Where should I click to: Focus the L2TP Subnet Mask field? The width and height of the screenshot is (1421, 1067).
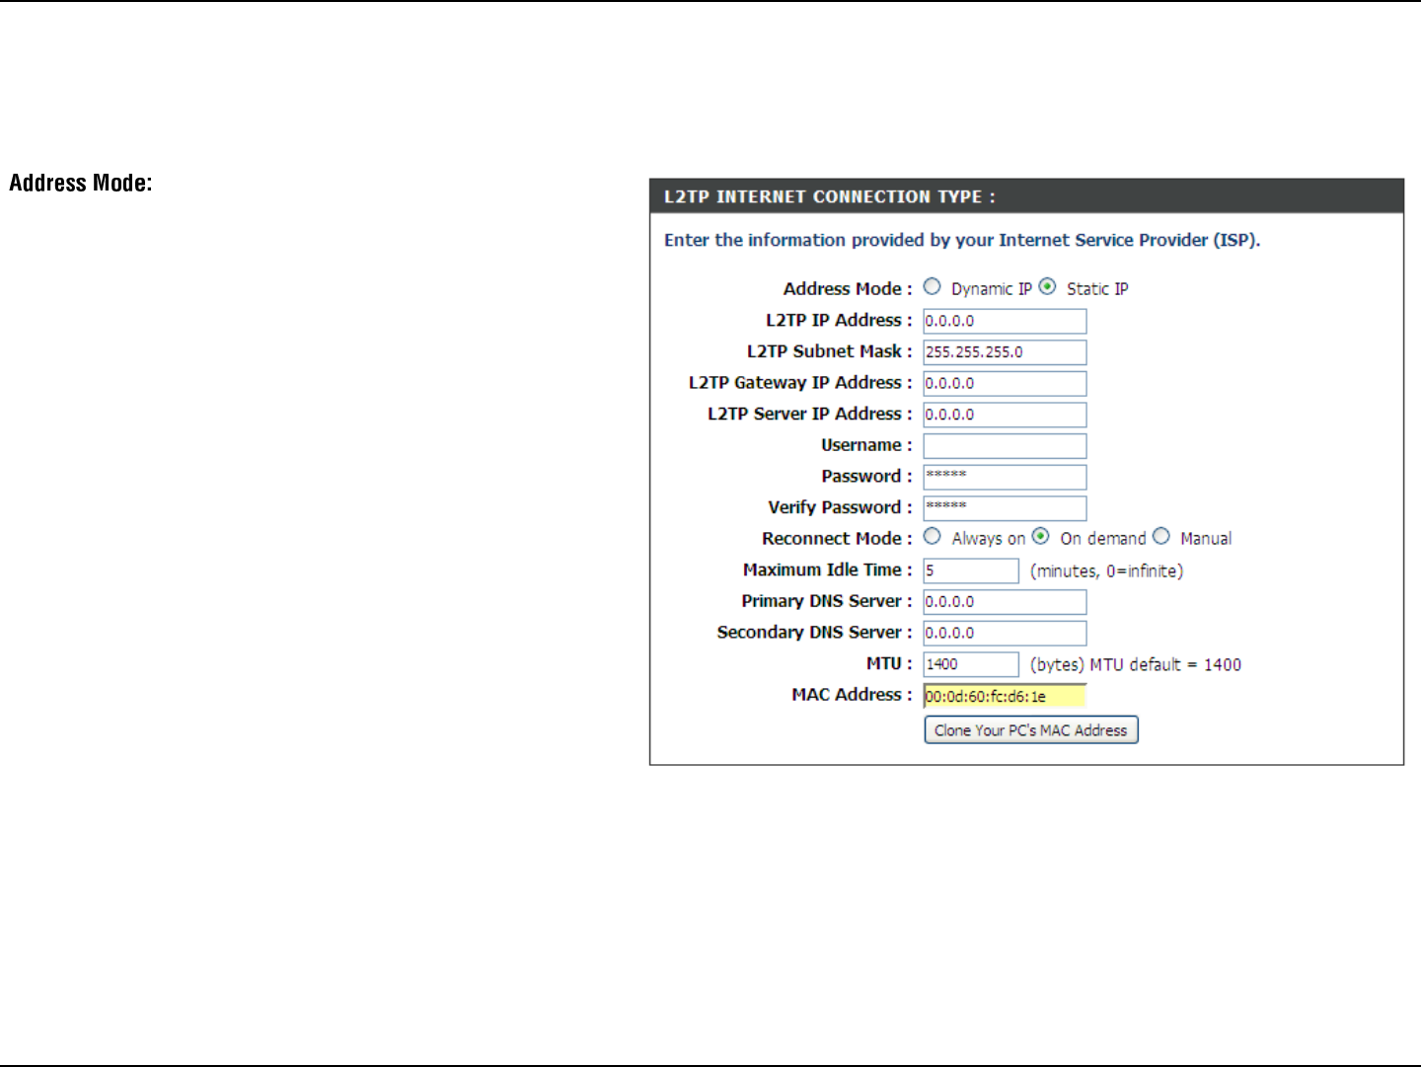tap(1004, 352)
